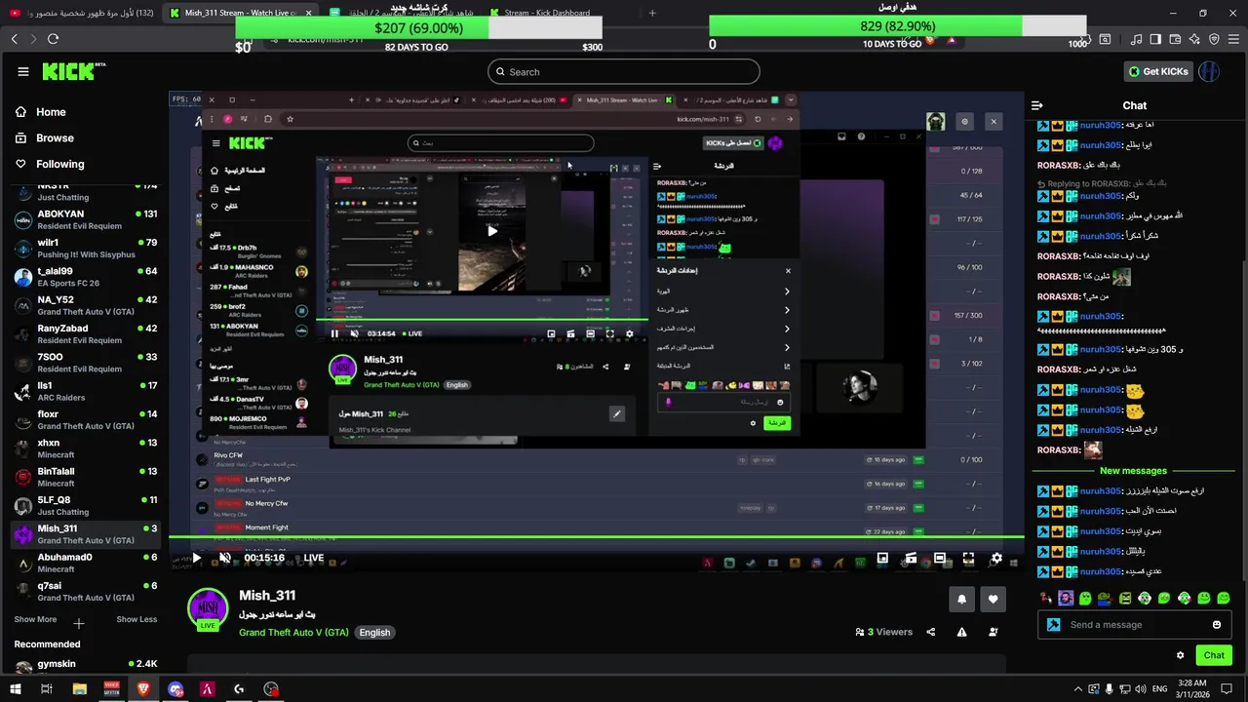This screenshot has height=702, width=1248.
Task: Report stream with warning triangle icon
Action: (961, 632)
